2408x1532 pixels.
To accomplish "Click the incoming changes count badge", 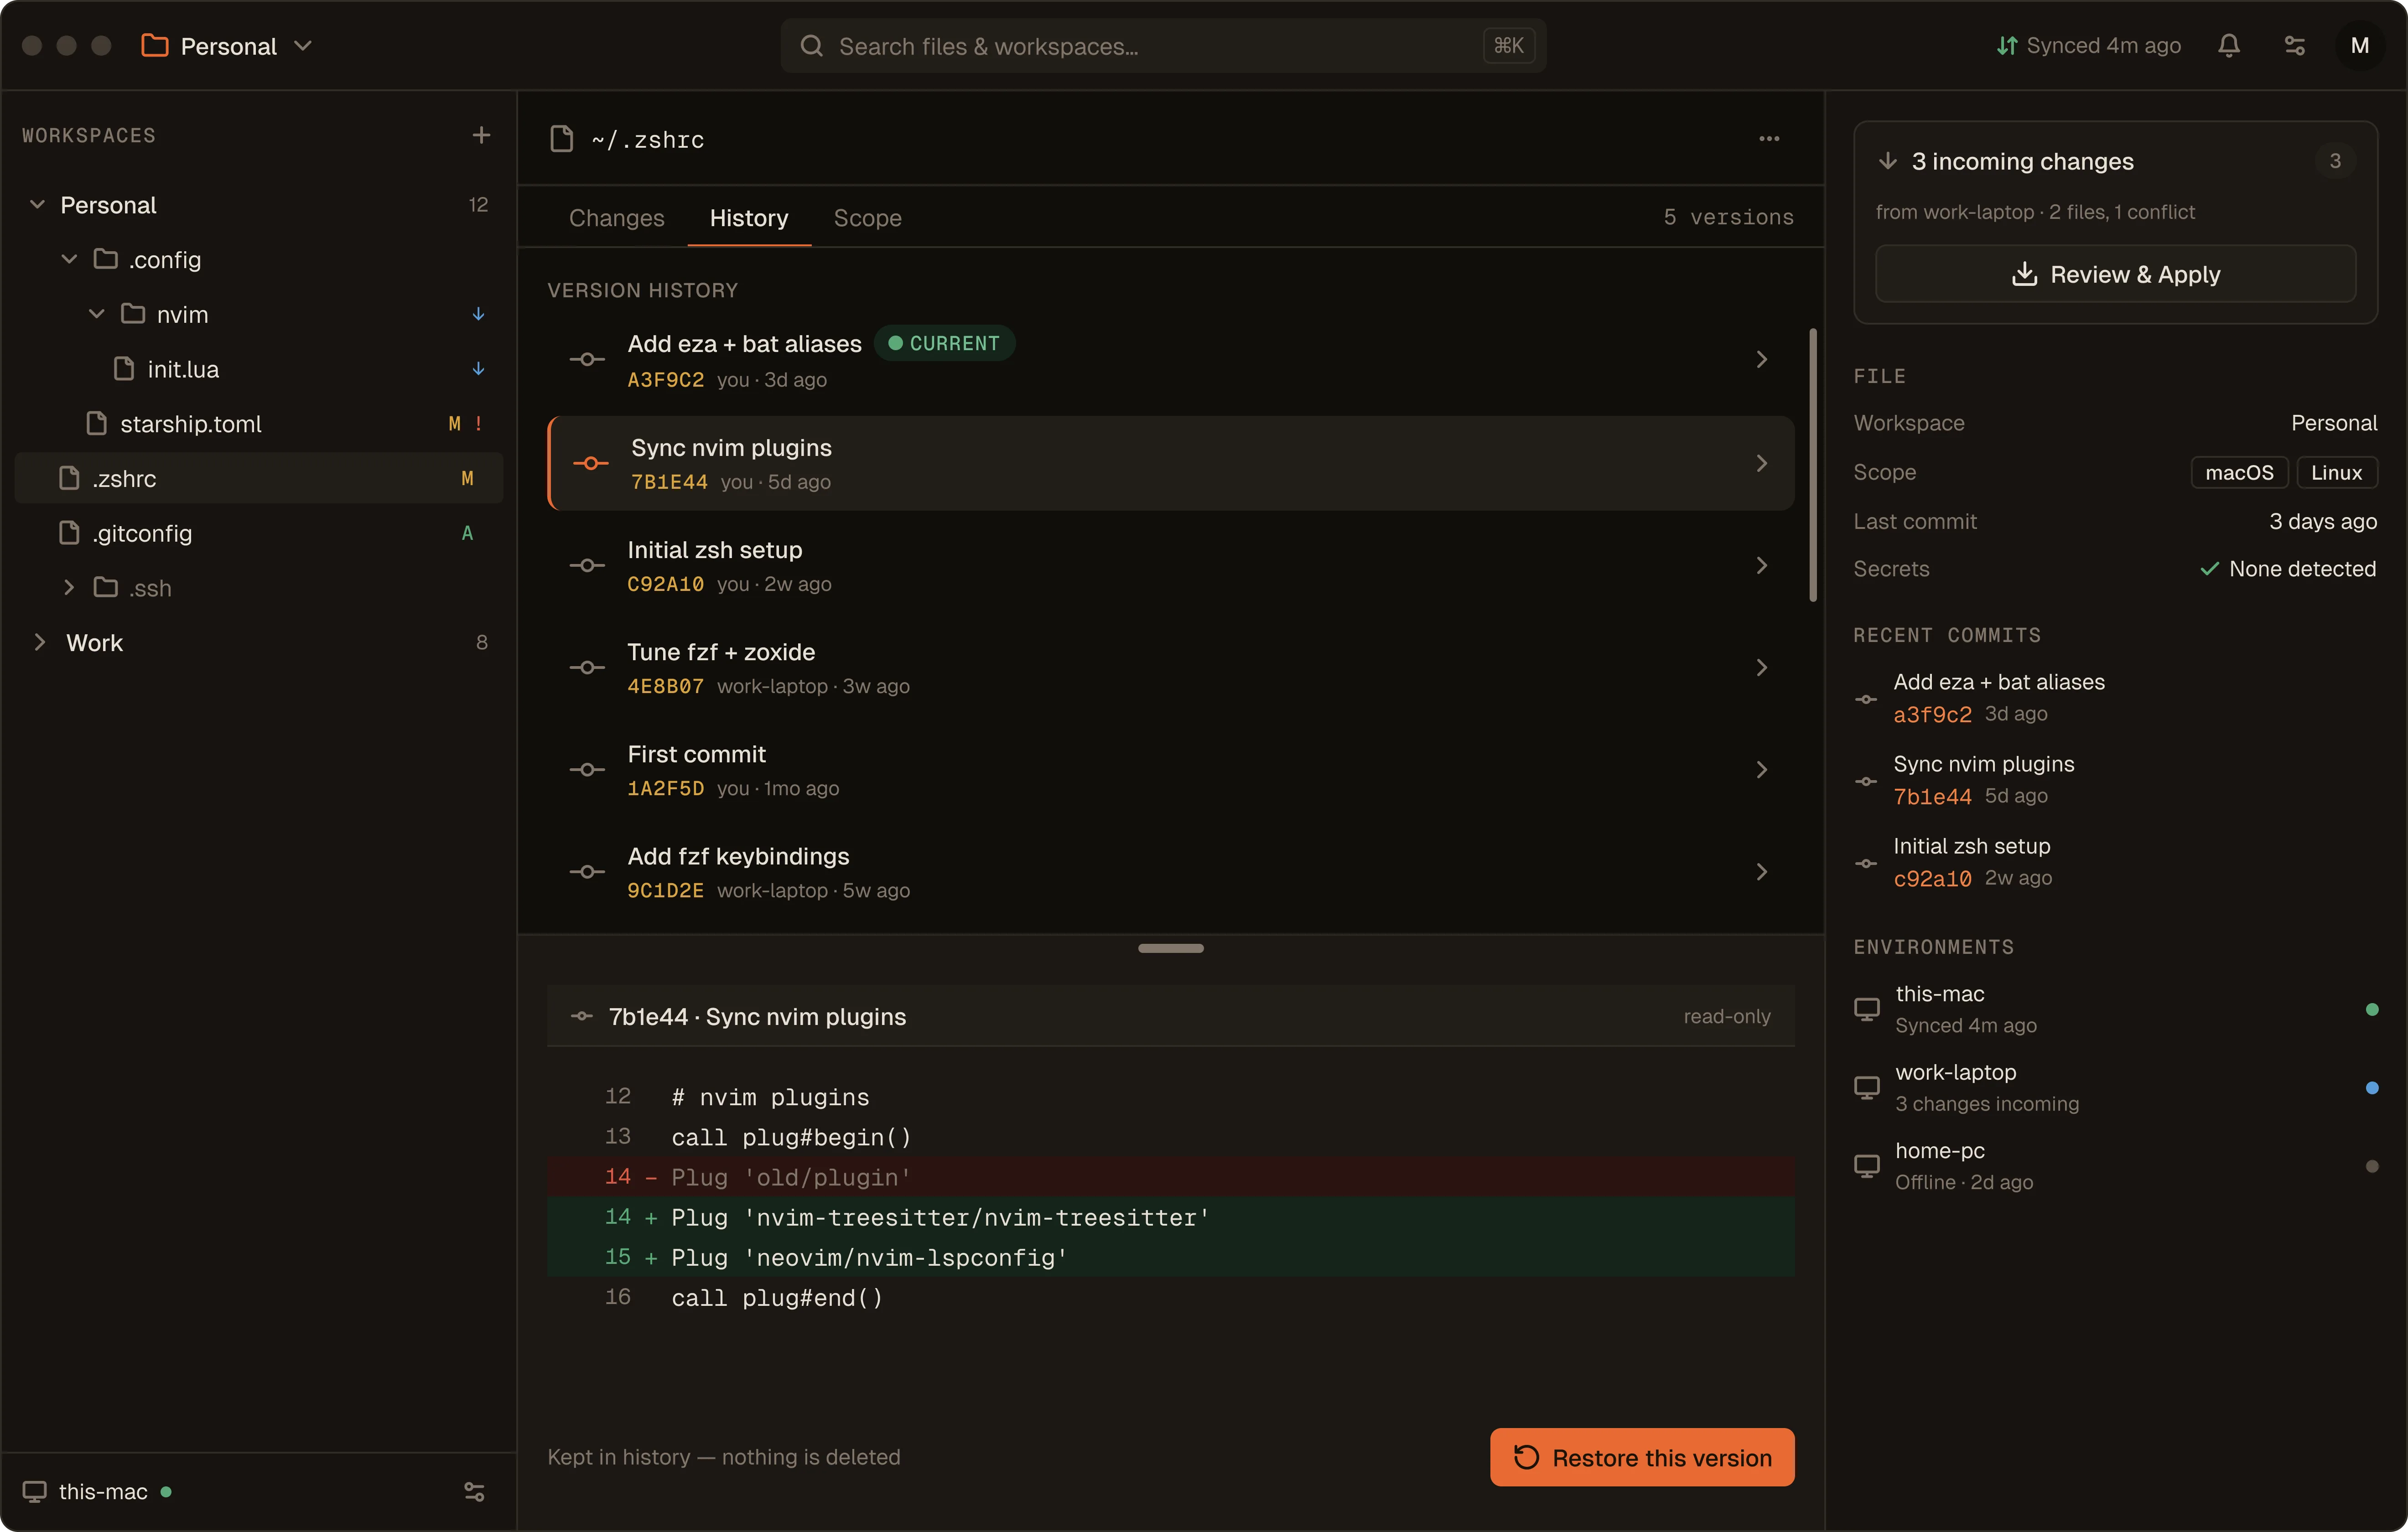I will 2334,161.
